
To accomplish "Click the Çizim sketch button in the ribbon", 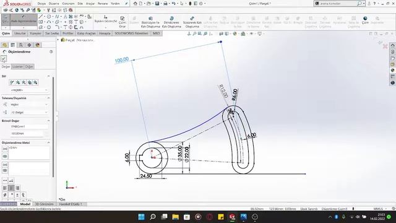I will [6, 19].
